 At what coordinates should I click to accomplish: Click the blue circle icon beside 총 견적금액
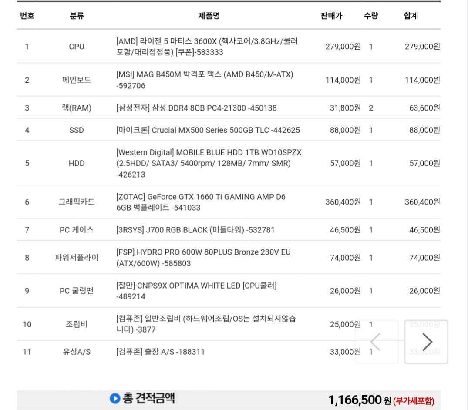(x=114, y=398)
